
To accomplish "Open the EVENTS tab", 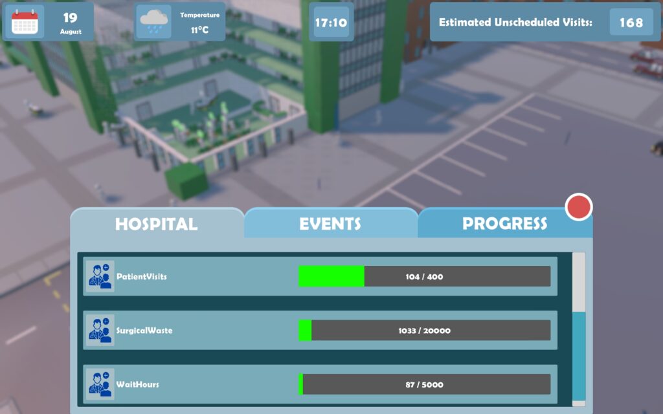I will point(330,224).
